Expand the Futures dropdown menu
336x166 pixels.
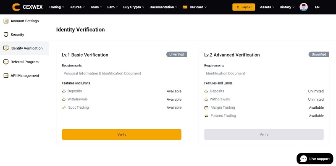[x=77, y=7]
